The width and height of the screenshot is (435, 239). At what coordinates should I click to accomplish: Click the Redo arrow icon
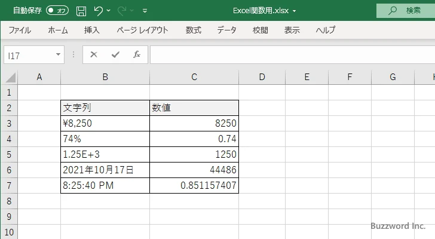(121, 11)
